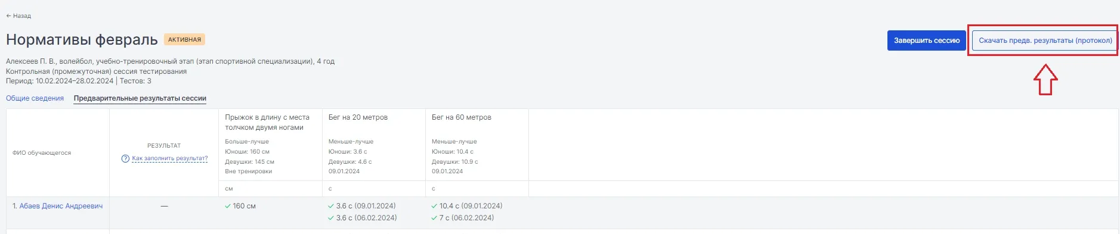The width and height of the screenshot is (1120, 234).
Task: Click the АКТИВНАЯ status badge
Action: click(x=184, y=39)
